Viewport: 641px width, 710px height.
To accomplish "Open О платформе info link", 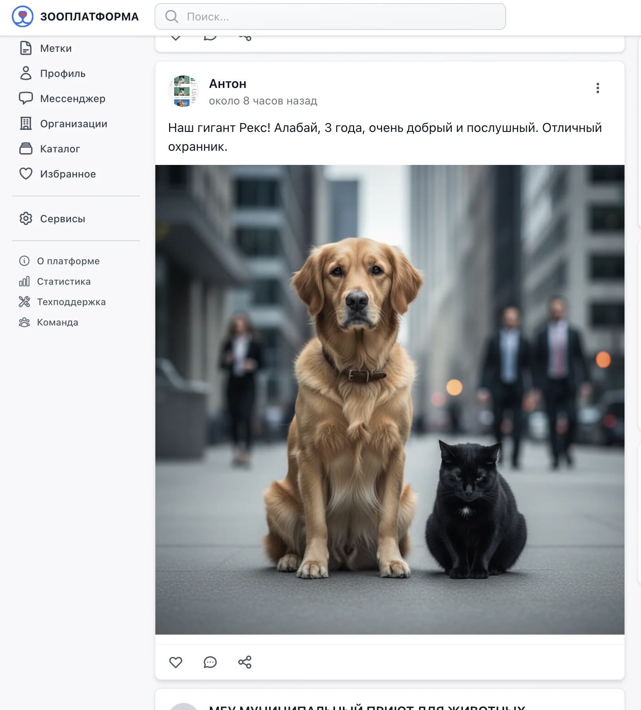I will tap(68, 261).
